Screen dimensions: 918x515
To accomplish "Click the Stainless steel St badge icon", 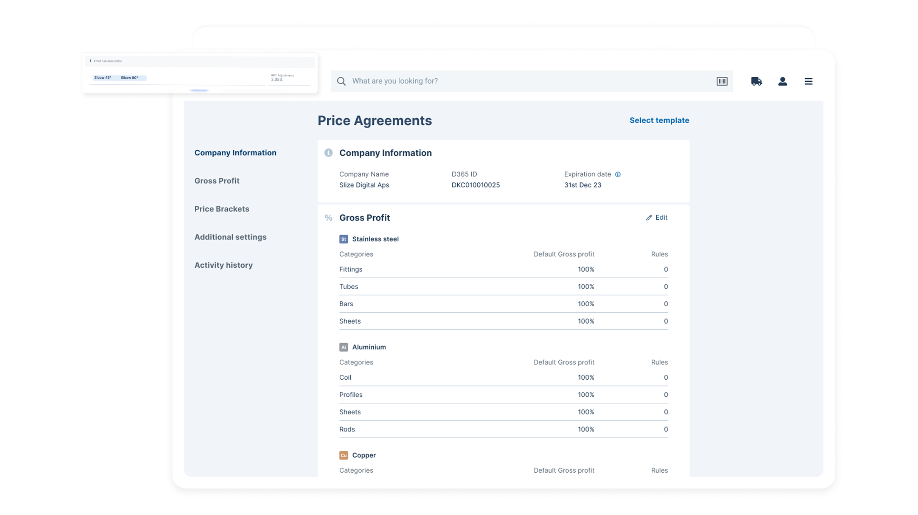I will [x=343, y=239].
